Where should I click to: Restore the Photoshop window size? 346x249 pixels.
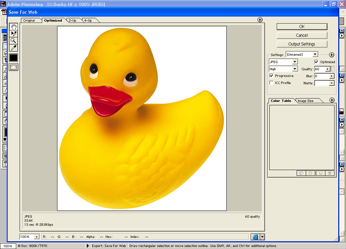pyautogui.click(x=333, y=4)
